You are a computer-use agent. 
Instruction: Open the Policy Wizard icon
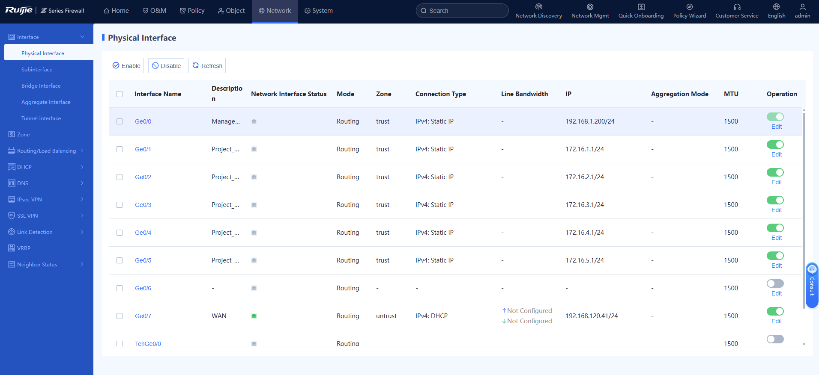(689, 7)
